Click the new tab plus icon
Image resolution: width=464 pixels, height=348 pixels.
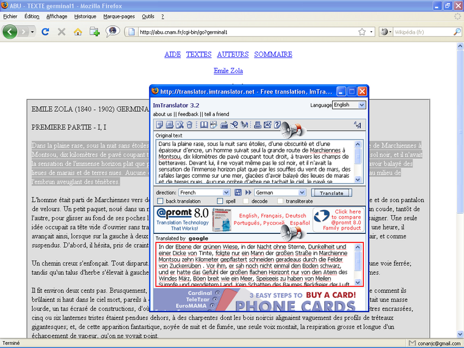pyautogui.click(x=95, y=32)
